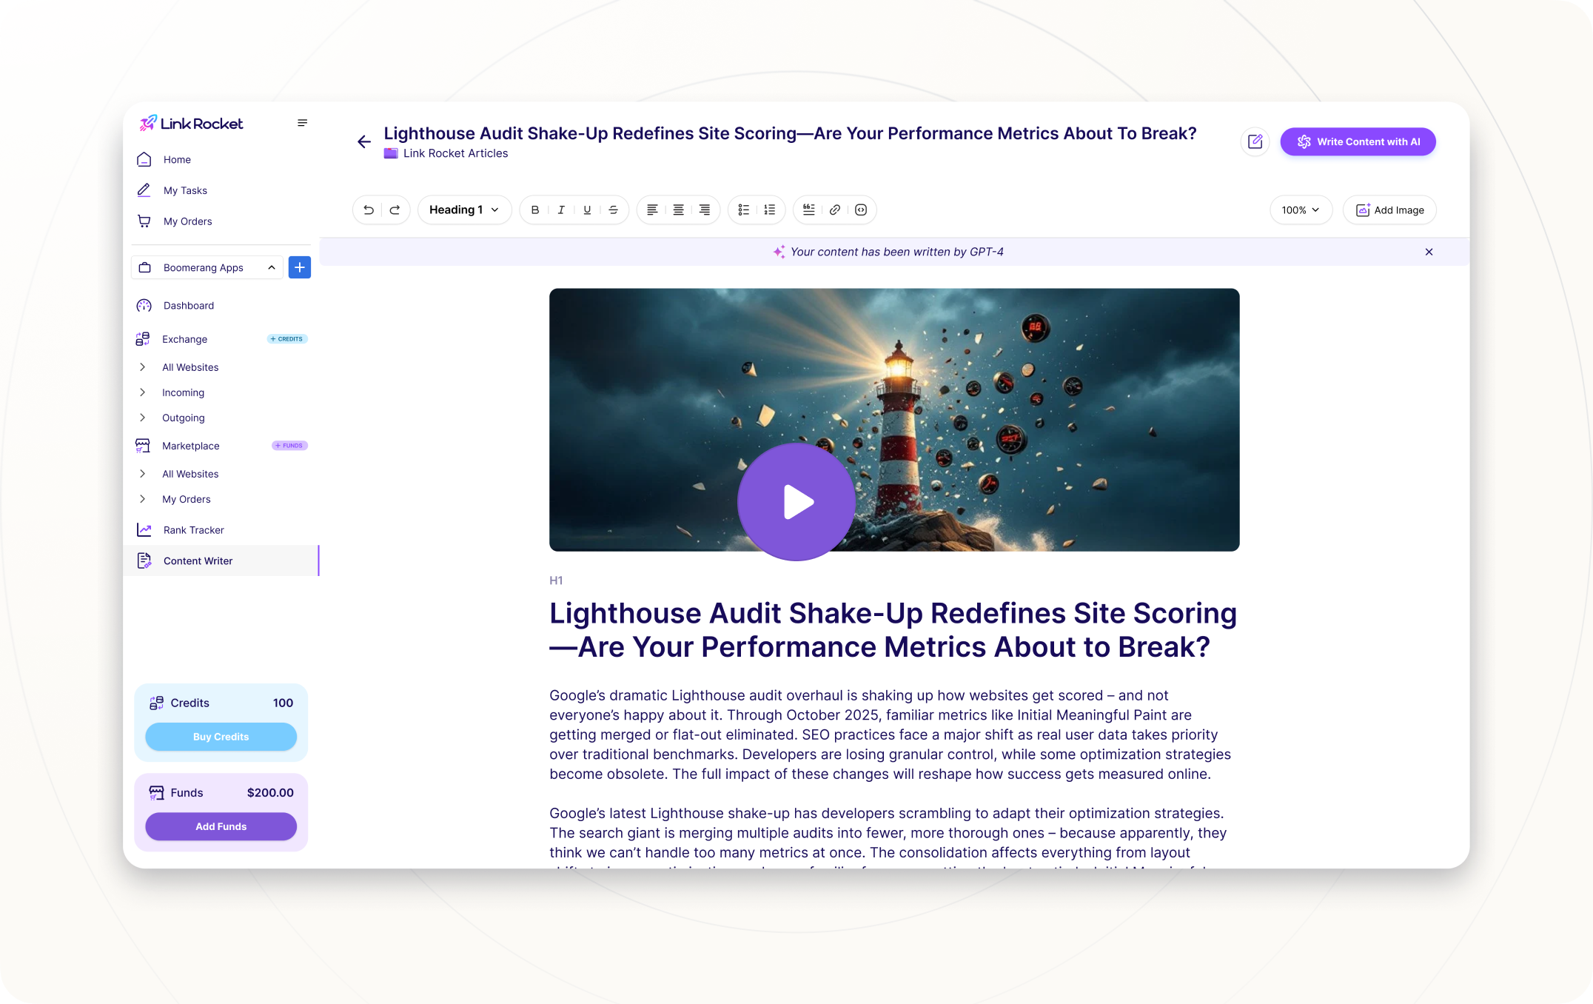Open the Marketplace section
This screenshot has height=1004, width=1593.
coord(190,446)
